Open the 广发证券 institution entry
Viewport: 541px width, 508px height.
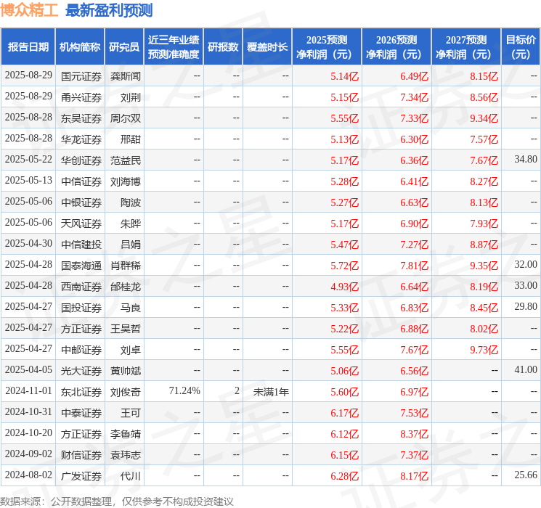point(81,476)
